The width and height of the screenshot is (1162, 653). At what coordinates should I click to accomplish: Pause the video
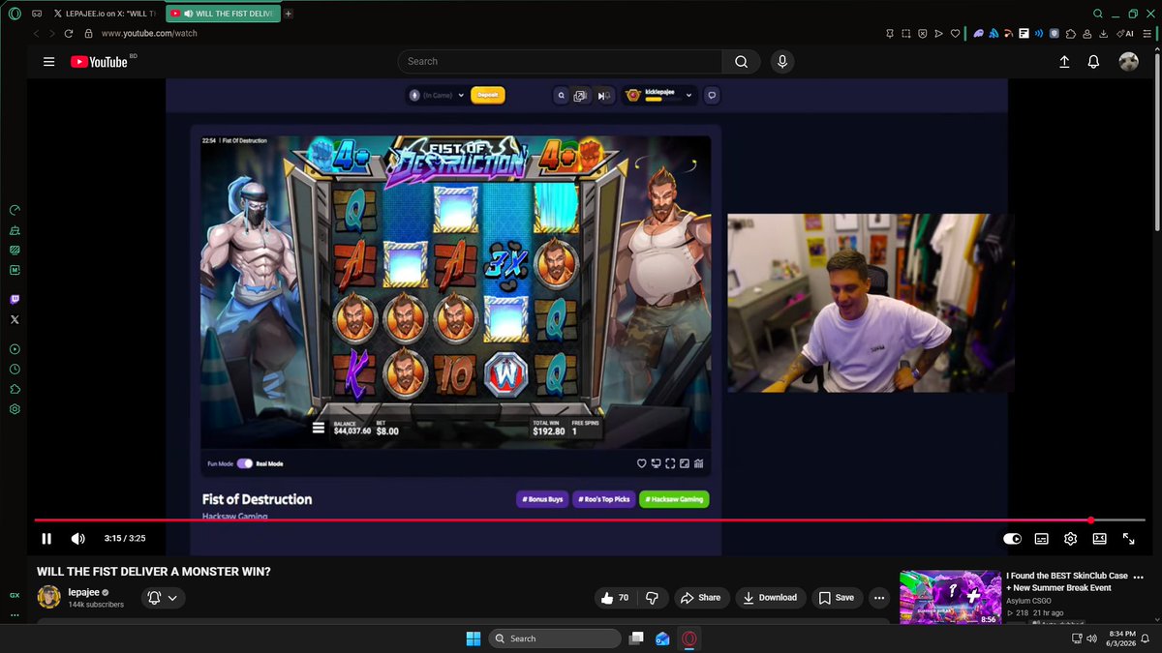[x=46, y=539]
